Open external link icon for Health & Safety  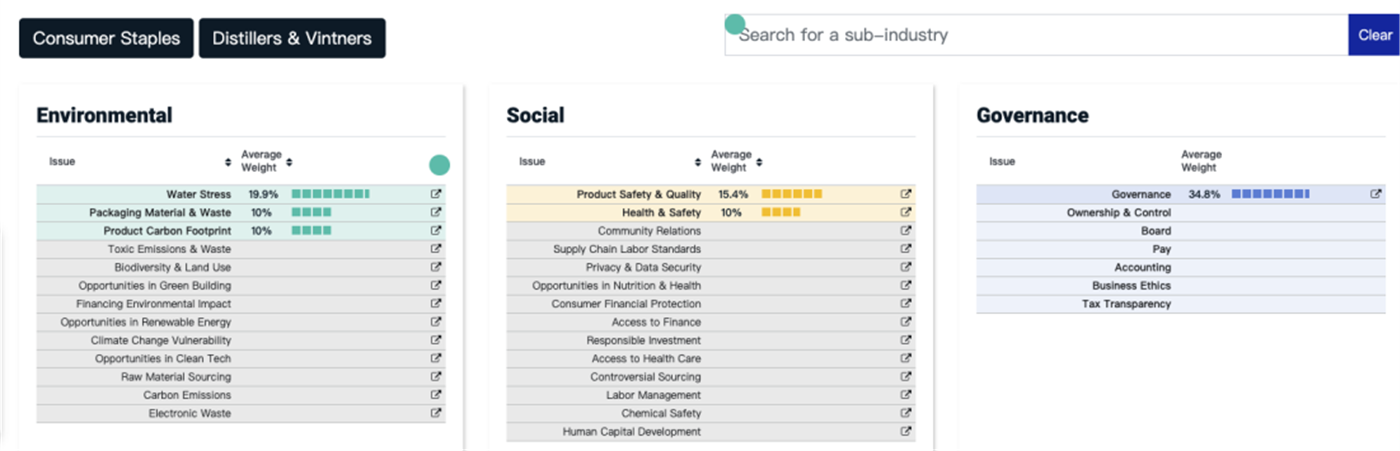point(906,213)
